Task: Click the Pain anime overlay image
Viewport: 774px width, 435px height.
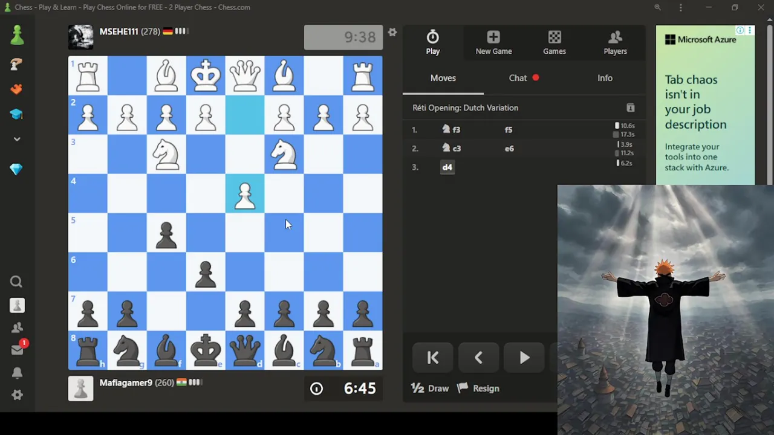Action: [665, 309]
